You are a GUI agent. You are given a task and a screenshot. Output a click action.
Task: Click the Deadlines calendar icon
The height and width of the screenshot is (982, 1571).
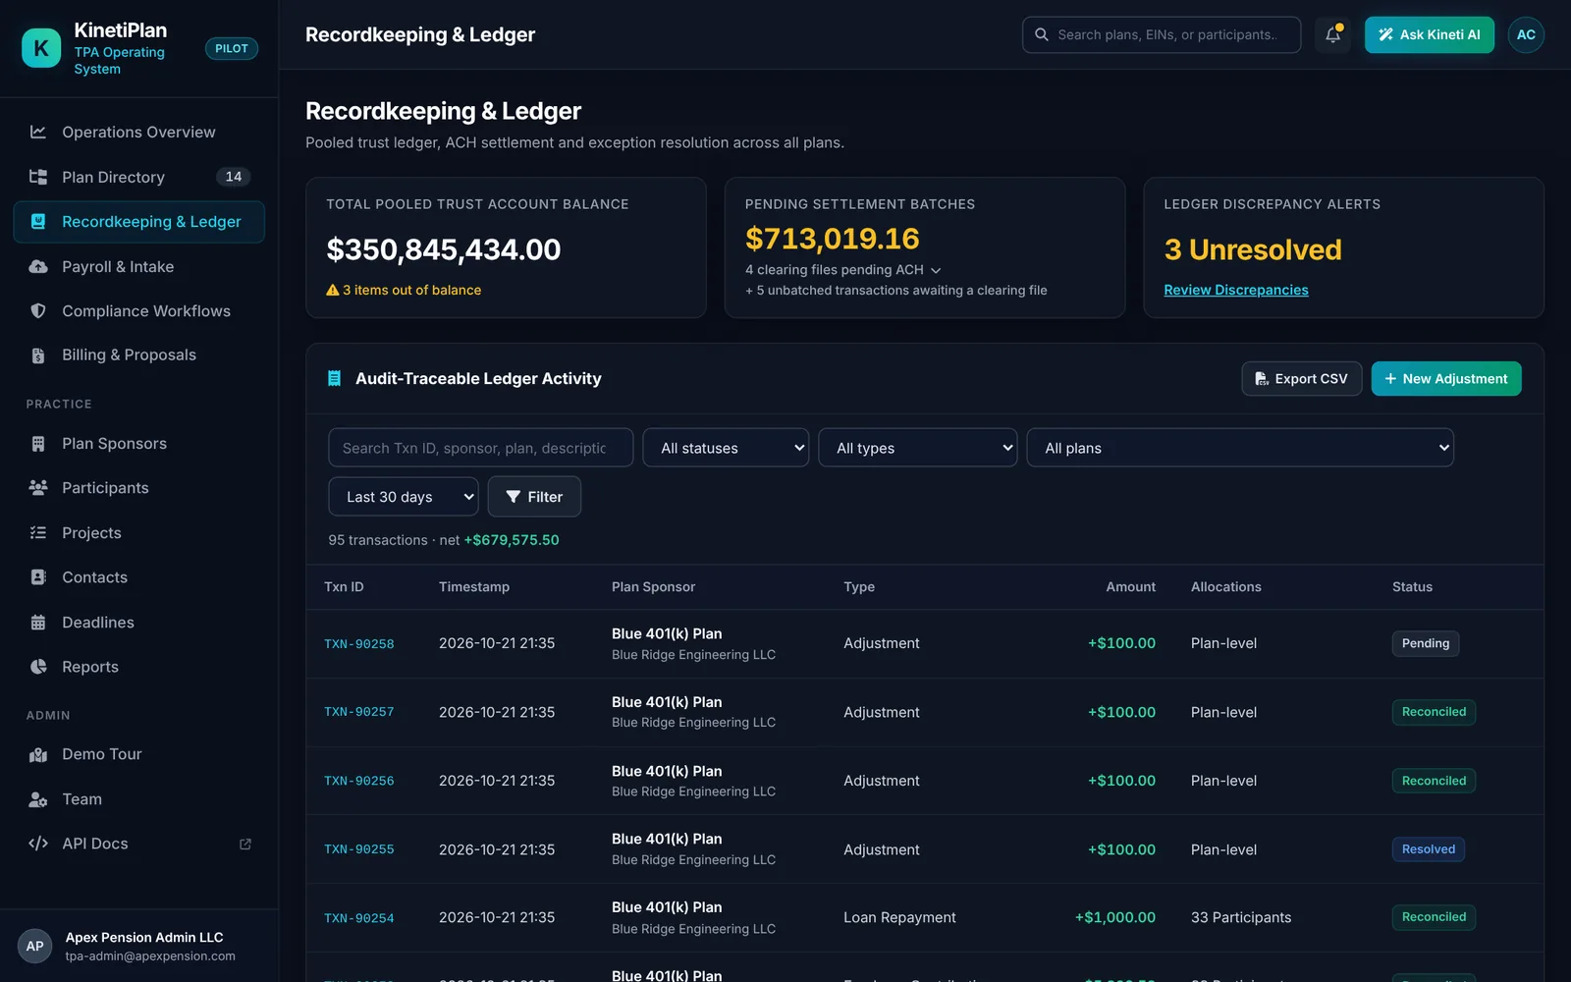pyautogui.click(x=38, y=622)
